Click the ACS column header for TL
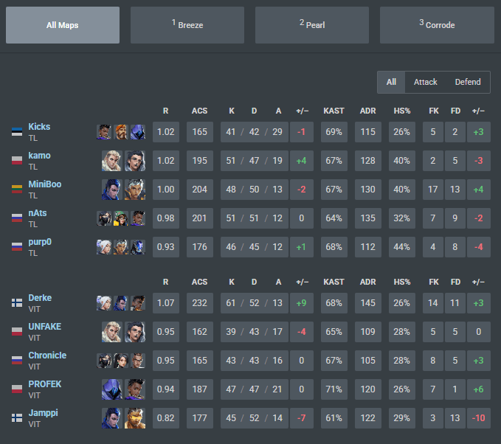Viewport: 501px width, 444px height. point(199,111)
